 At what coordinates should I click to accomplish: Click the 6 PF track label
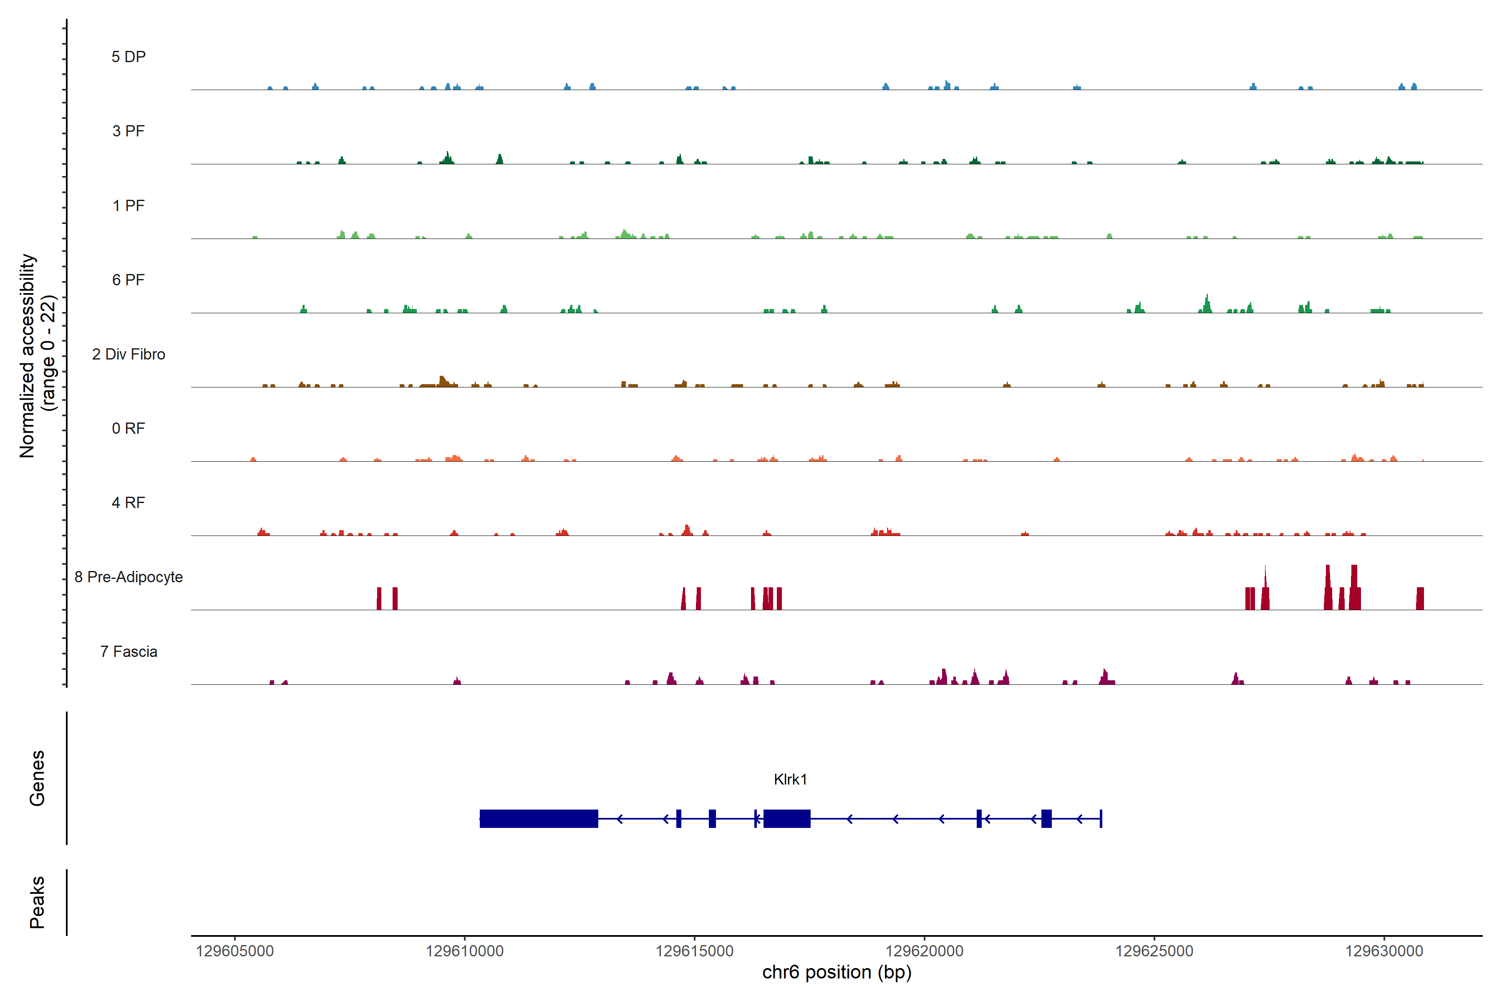point(129,279)
